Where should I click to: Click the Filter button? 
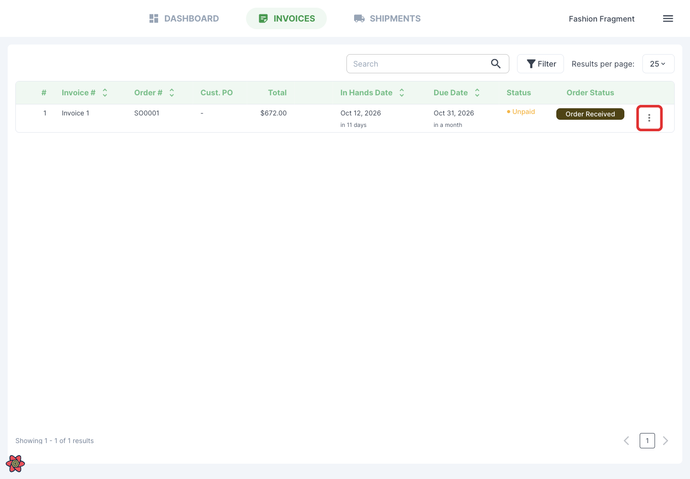click(x=540, y=64)
